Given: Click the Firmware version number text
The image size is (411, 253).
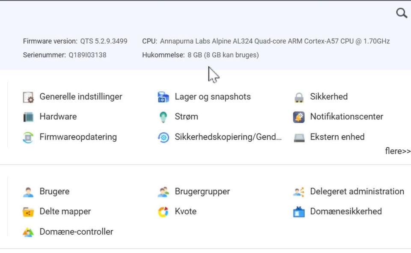Looking at the screenshot, I should pos(104,41).
